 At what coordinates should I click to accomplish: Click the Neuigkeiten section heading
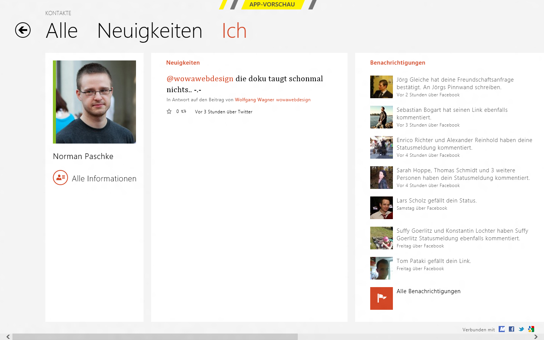click(183, 63)
